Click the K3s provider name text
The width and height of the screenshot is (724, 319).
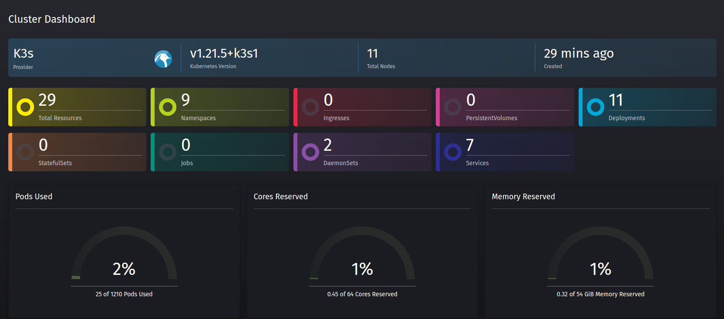(23, 53)
